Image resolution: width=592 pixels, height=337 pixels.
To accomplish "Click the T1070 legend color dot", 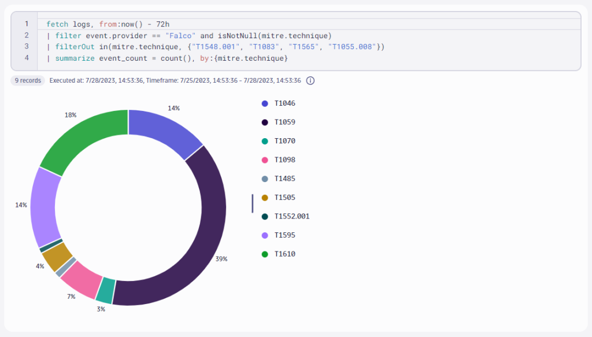I will click(265, 140).
